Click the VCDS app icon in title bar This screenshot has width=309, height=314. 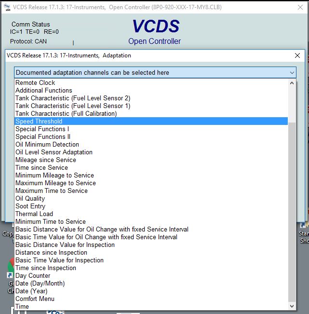(x=7, y=7)
